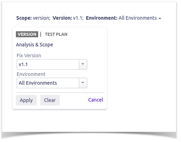Cancel the scope popup via Cancel link
This screenshot has width=181, height=142.
96,100
